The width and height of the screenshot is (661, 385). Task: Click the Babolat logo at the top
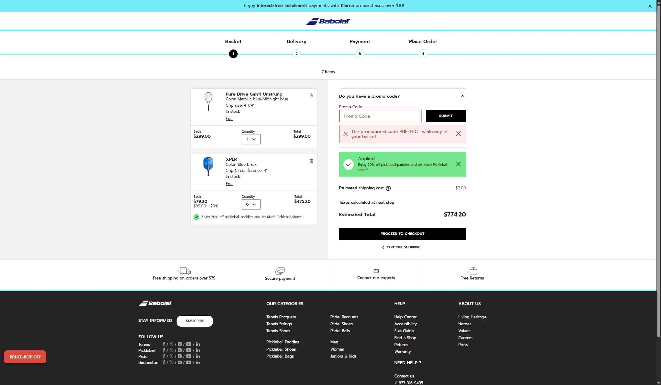[328, 21]
